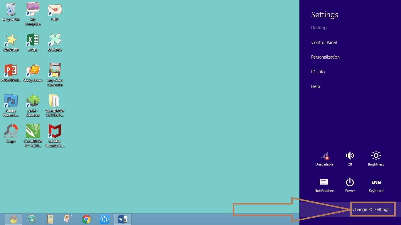The image size is (401, 225).
Task: Select the Sticky Notes desktop shortcut
Action: (33, 73)
